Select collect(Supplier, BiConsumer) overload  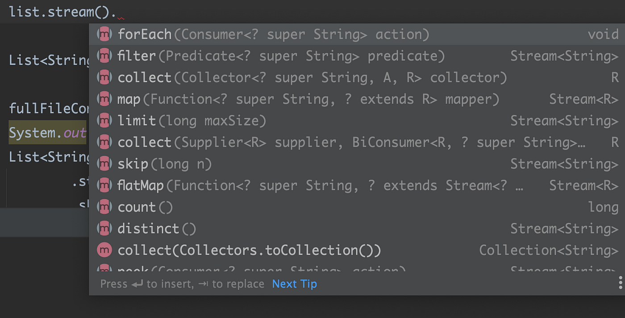tap(357, 142)
